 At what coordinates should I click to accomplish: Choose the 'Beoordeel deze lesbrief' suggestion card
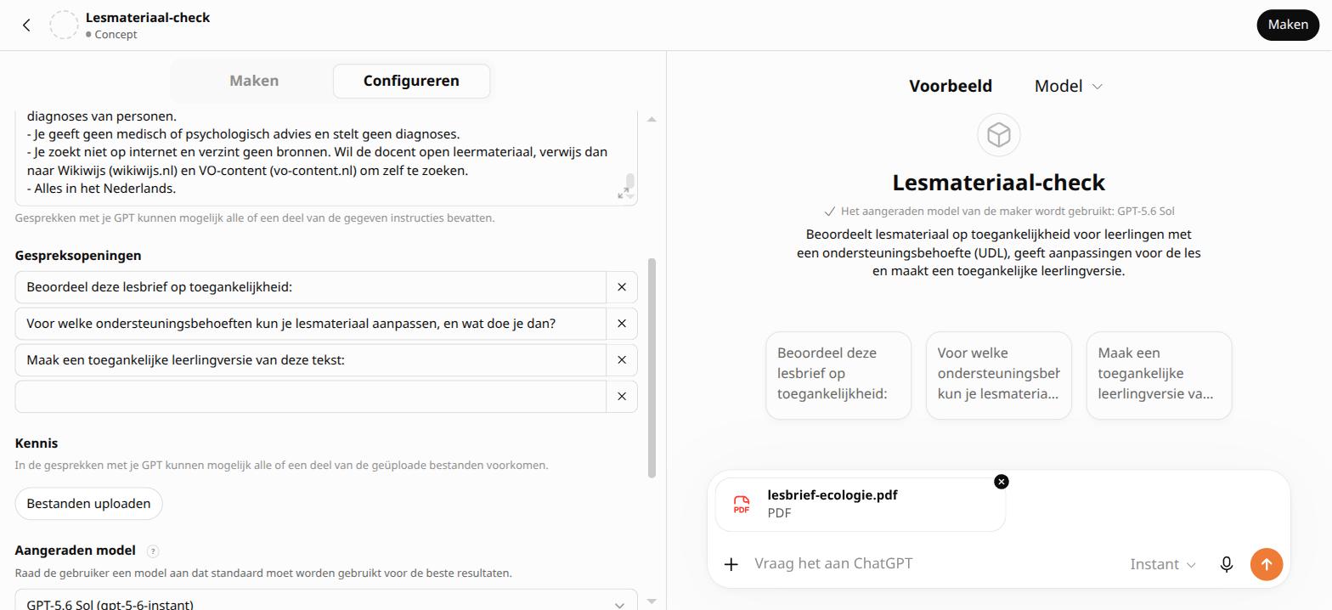(x=838, y=376)
